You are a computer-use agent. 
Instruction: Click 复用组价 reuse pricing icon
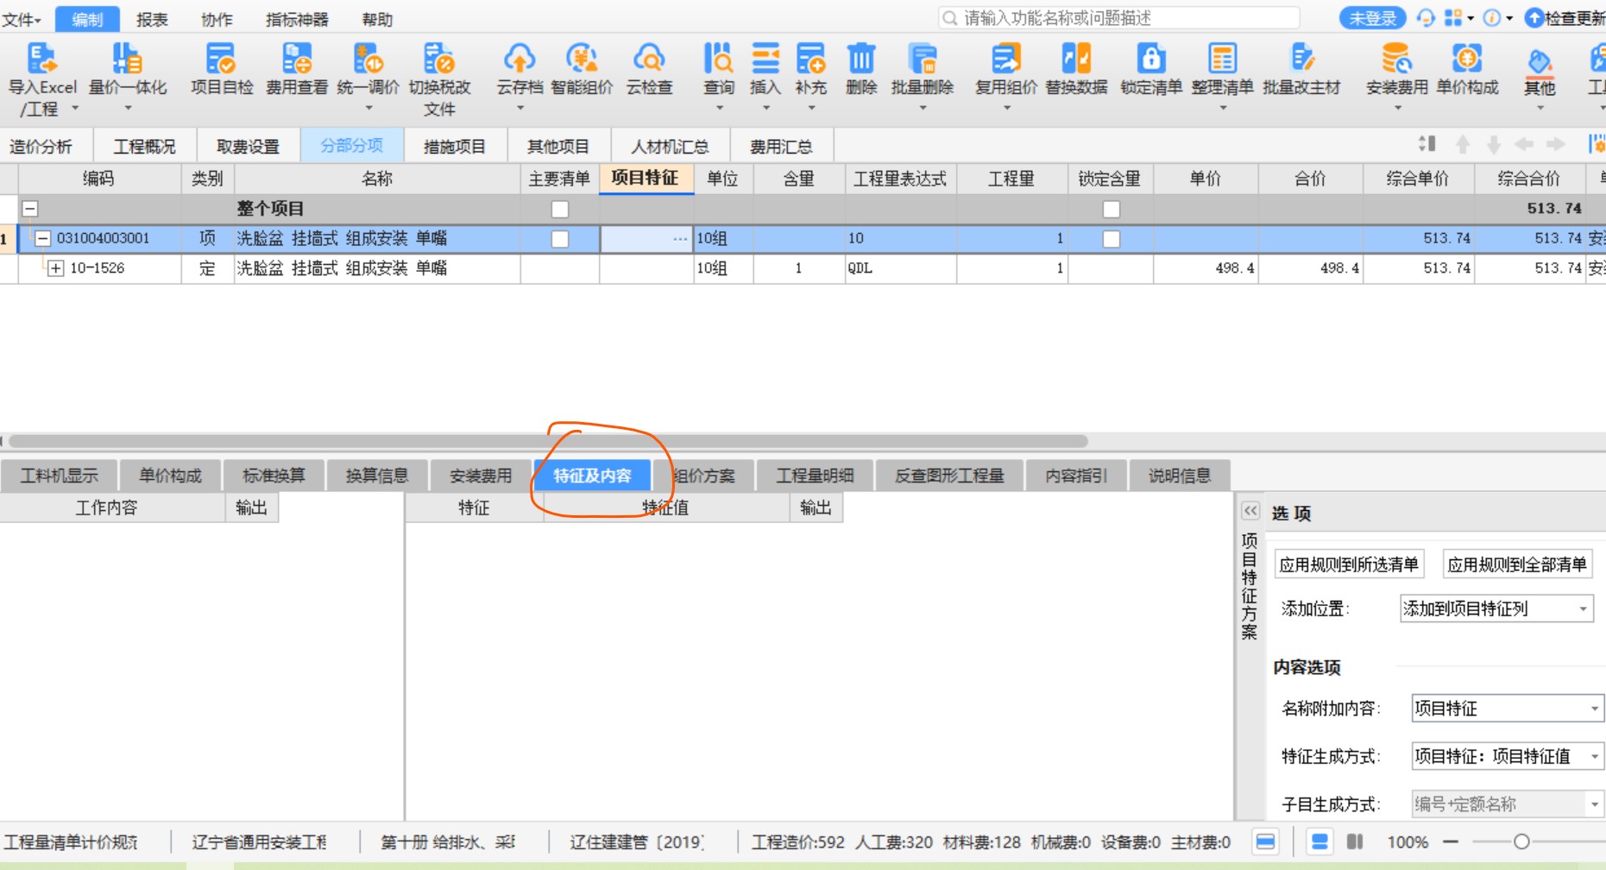(x=1006, y=59)
